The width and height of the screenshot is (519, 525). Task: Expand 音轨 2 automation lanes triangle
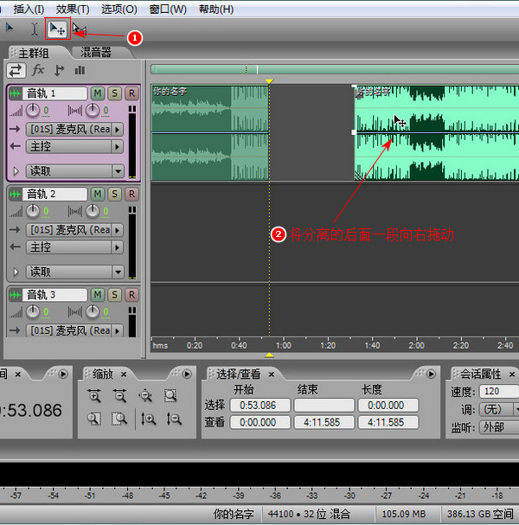(16, 272)
